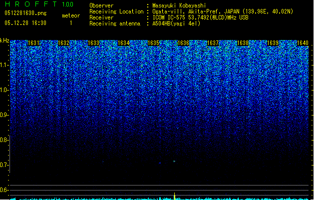Click the 1633 time marker

[93, 43]
